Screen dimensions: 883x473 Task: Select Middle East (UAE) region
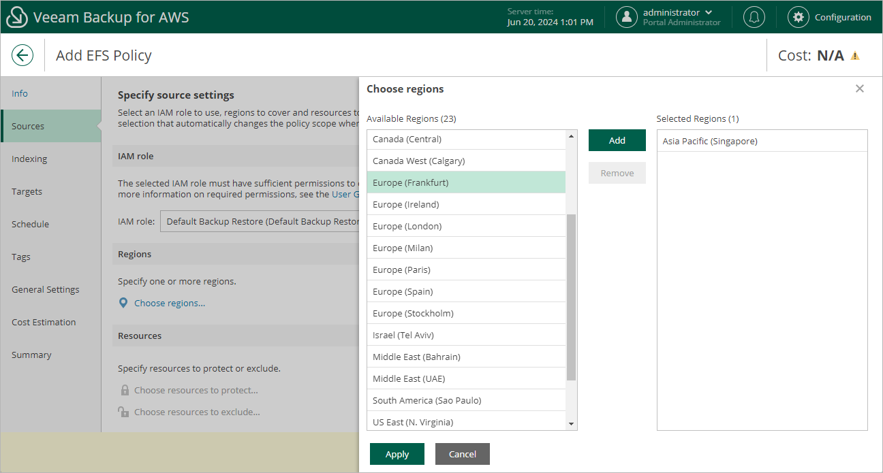point(466,378)
